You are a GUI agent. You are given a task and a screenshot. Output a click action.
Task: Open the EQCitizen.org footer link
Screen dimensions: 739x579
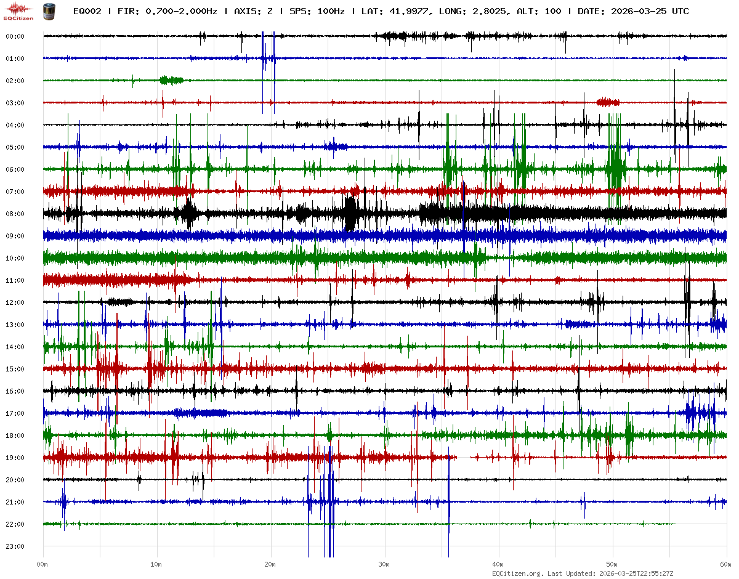[517, 573]
